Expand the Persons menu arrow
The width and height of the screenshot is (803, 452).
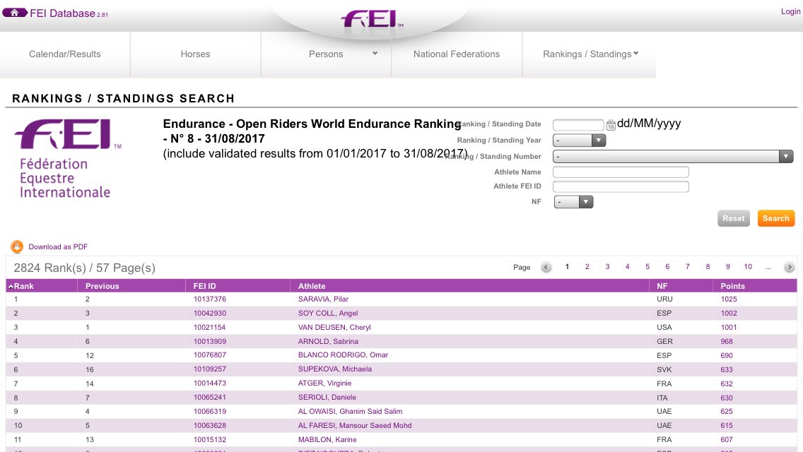point(375,53)
